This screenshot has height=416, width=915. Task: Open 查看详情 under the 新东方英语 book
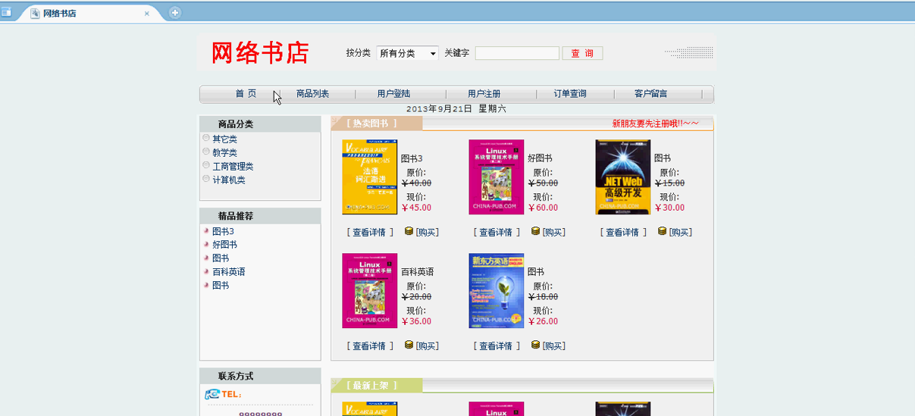pyautogui.click(x=497, y=346)
